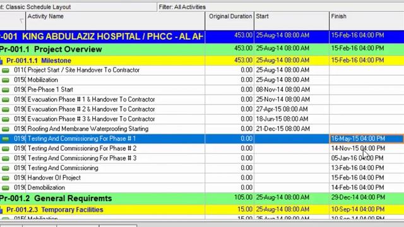Click start date 08-Nov-14 08:00 AM
404x227 pixels.
[283, 90]
